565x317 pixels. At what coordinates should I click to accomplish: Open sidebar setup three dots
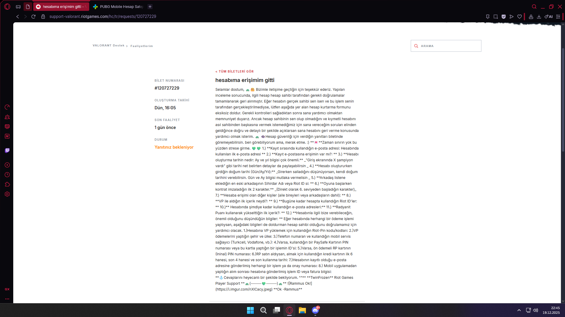(x=7, y=299)
